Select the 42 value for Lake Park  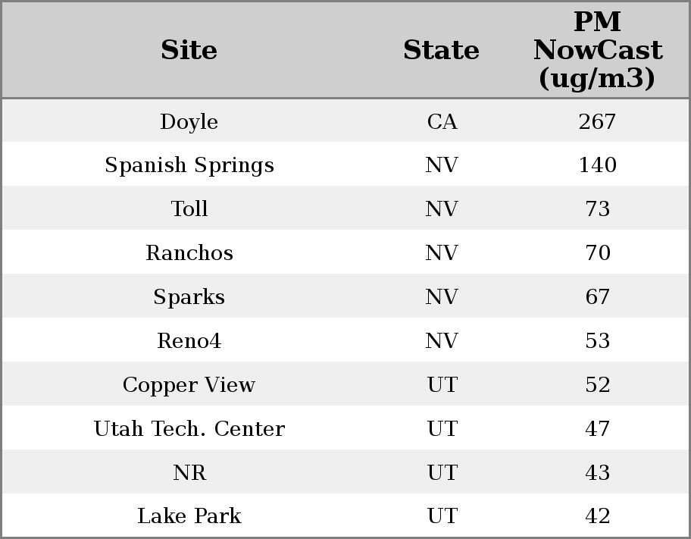click(x=597, y=516)
